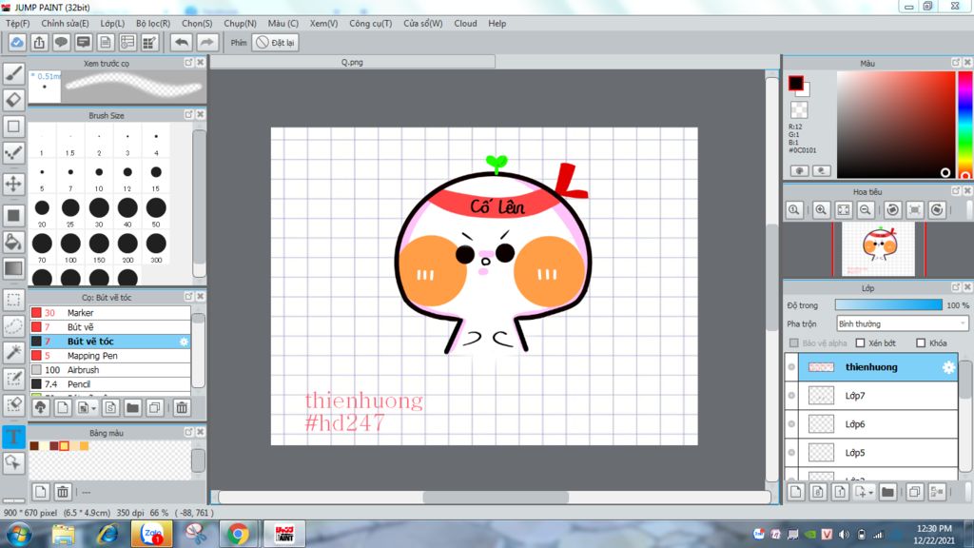Select the Brush tool

[13, 73]
